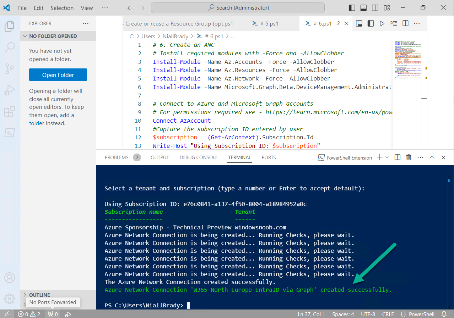The width and height of the screenshot is (454, 318).
Task: Expand the OUTLINE section
Action: point(58,295)
